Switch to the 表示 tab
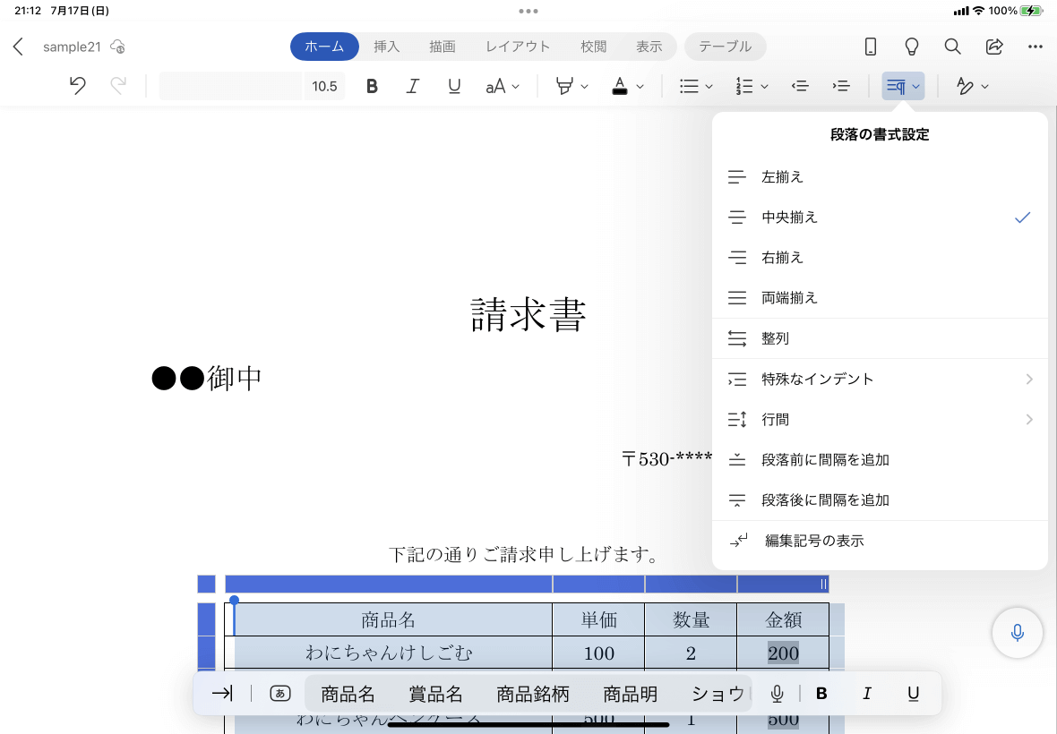 (x=649, y=47)
